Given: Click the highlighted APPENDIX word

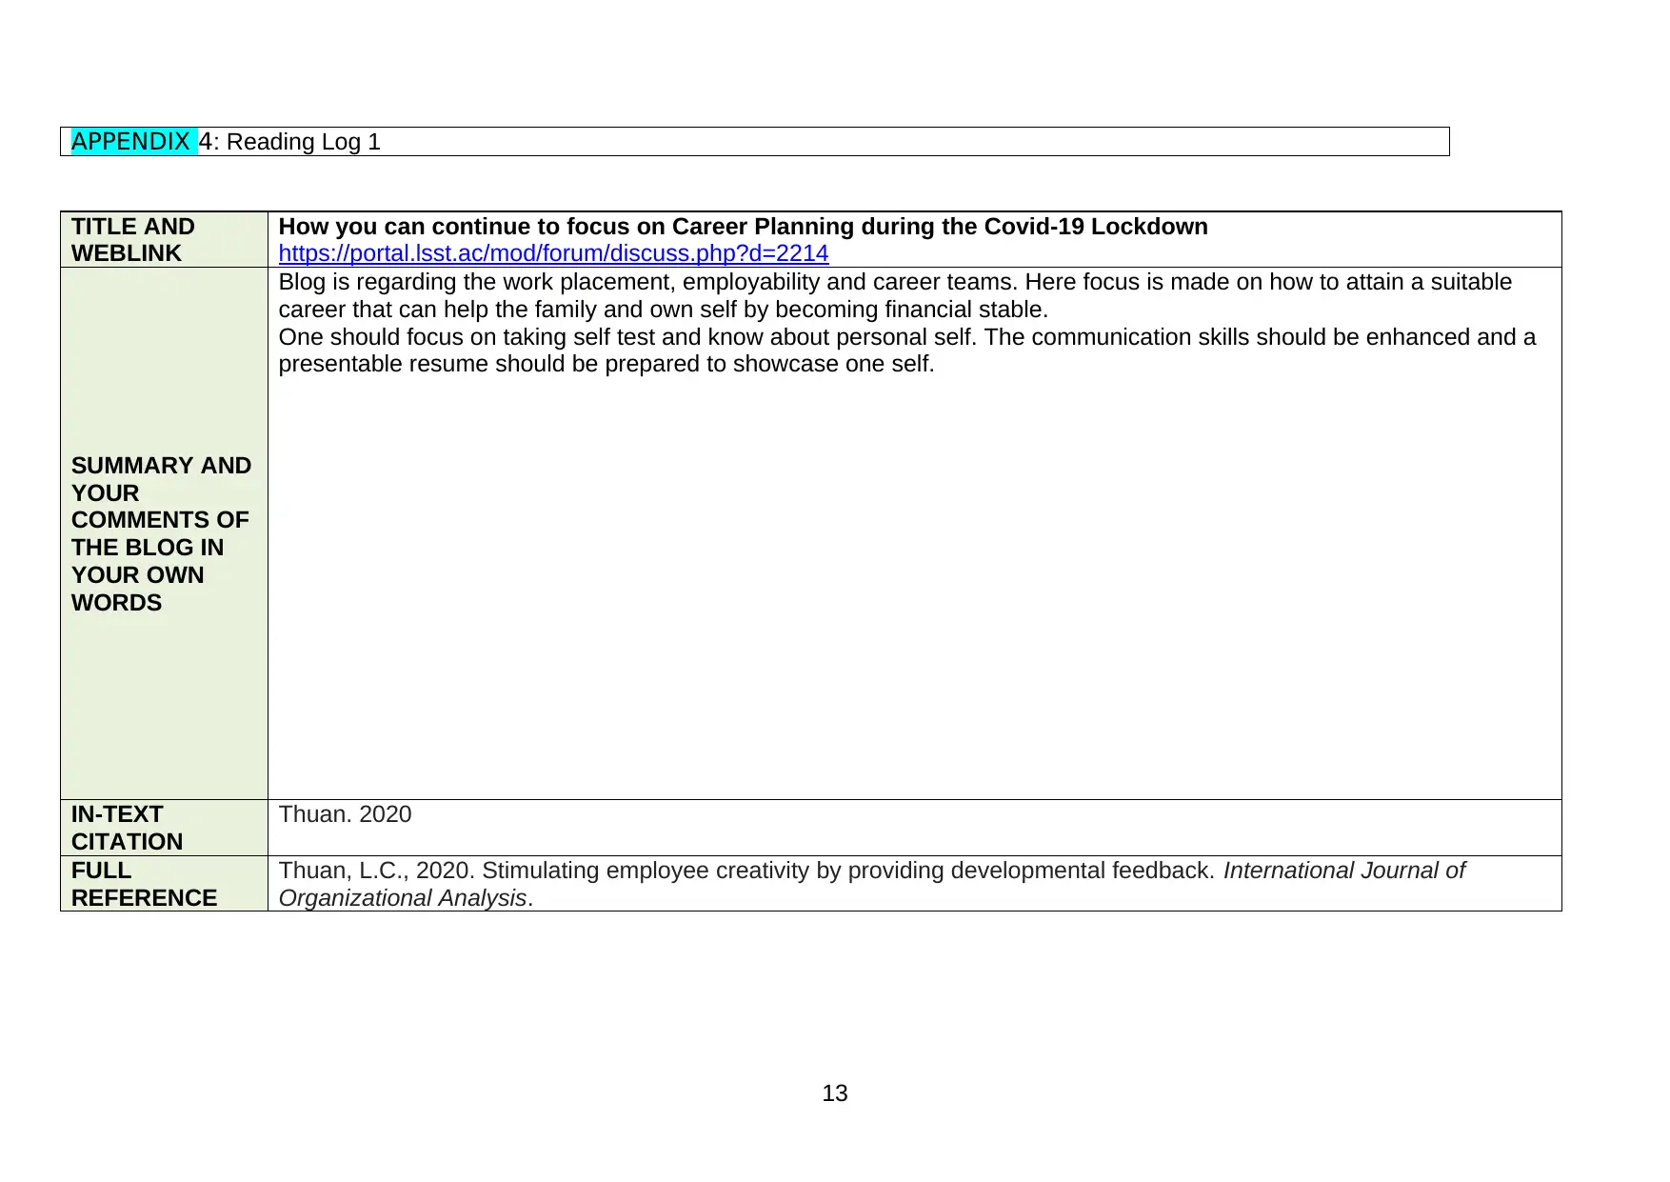Looking at the screenshot, I should click(130, 142).
